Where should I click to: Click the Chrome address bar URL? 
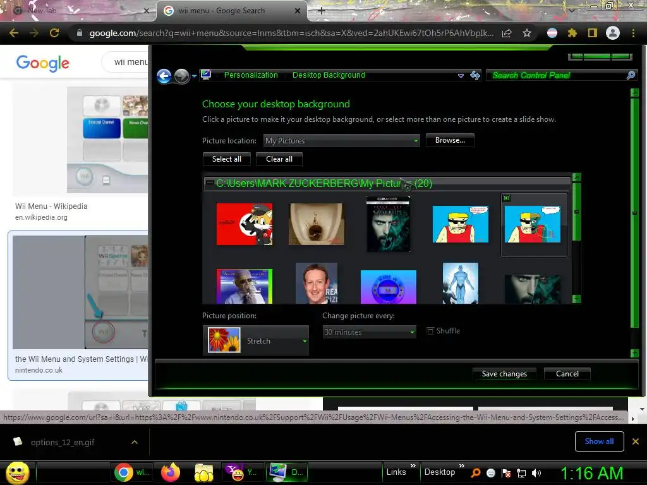click(291, 33)
